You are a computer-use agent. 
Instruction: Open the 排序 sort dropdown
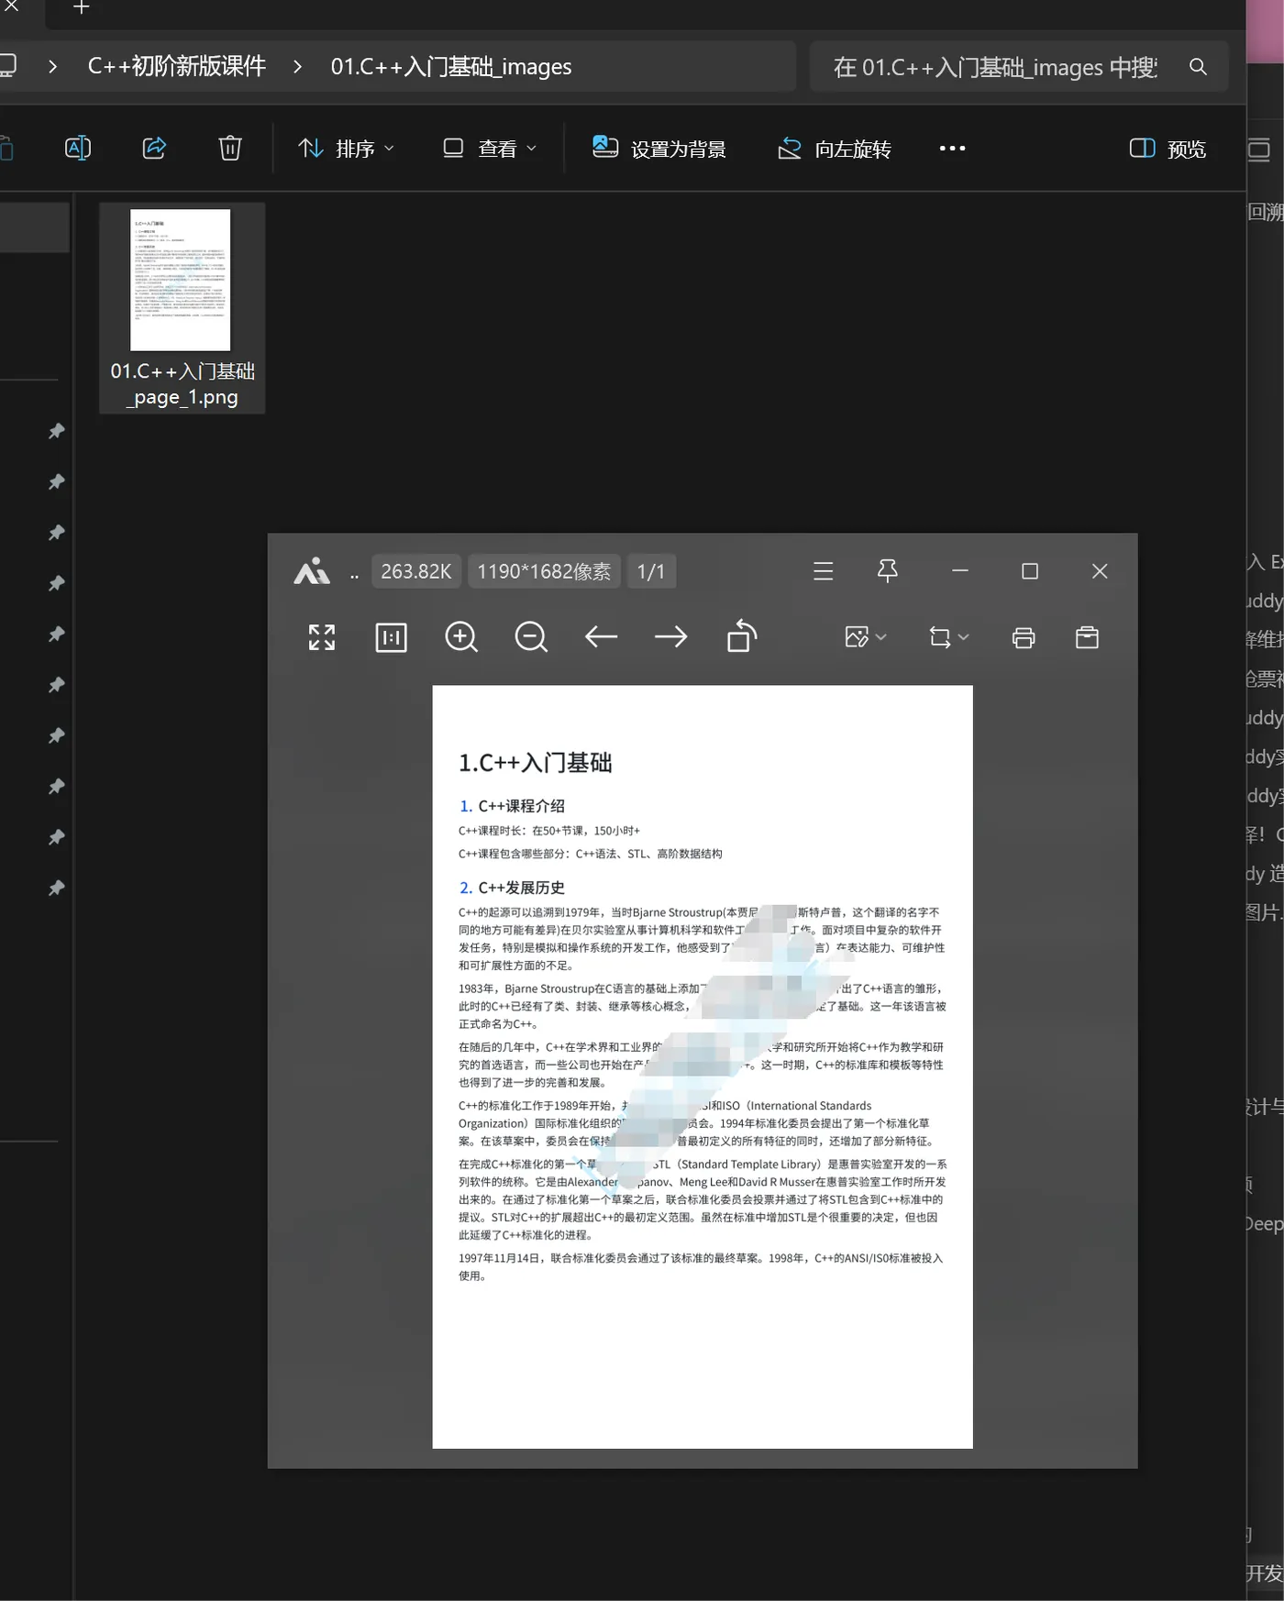[347, 149]
